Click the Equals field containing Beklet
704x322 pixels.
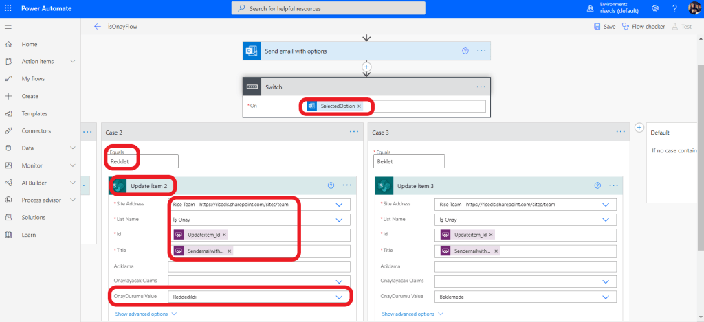click(408, 161)
